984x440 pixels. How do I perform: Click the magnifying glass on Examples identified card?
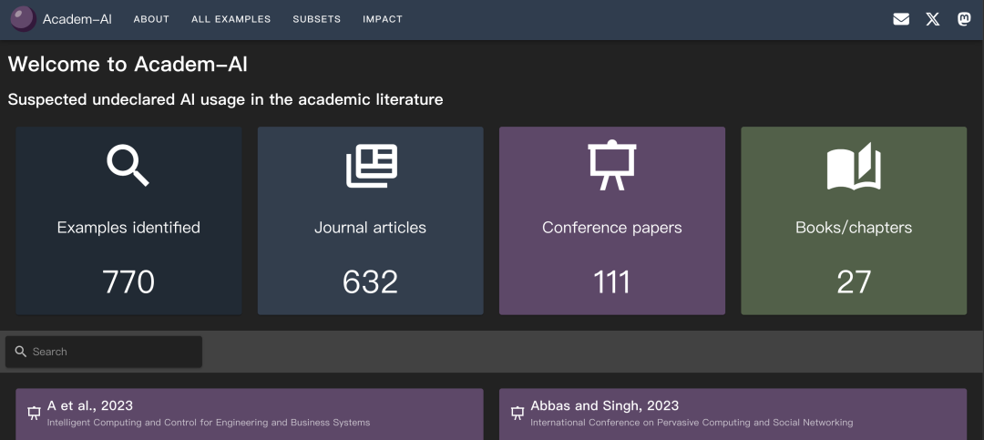[x=128, y=165]
